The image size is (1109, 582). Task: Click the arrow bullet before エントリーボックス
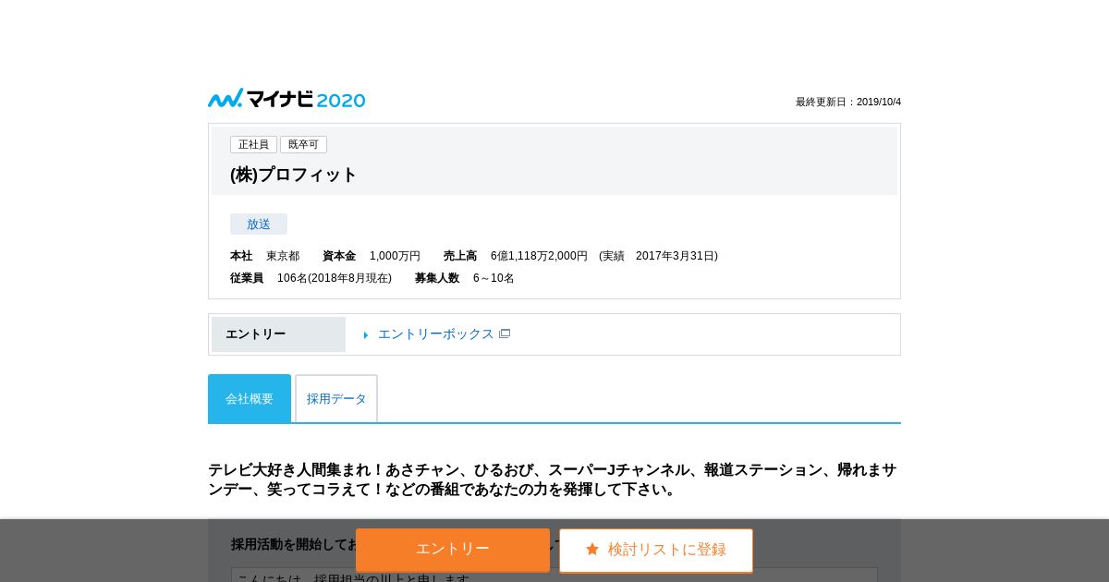(x=366, y=335)
